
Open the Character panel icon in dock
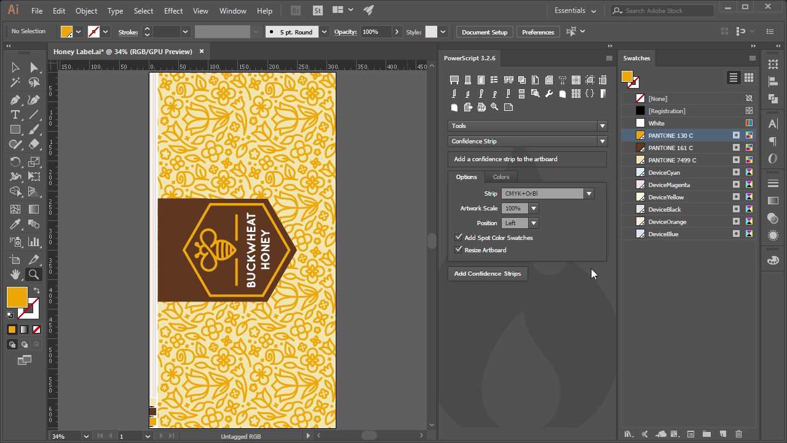click(773, 124)
